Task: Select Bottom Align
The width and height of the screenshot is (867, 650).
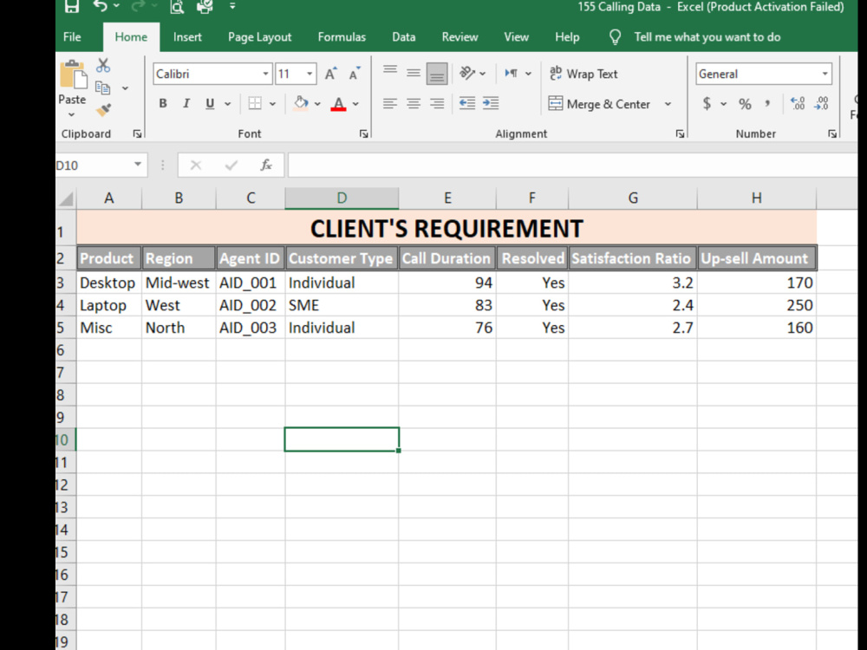Action: pyautogui.click(x=437, y=74)
